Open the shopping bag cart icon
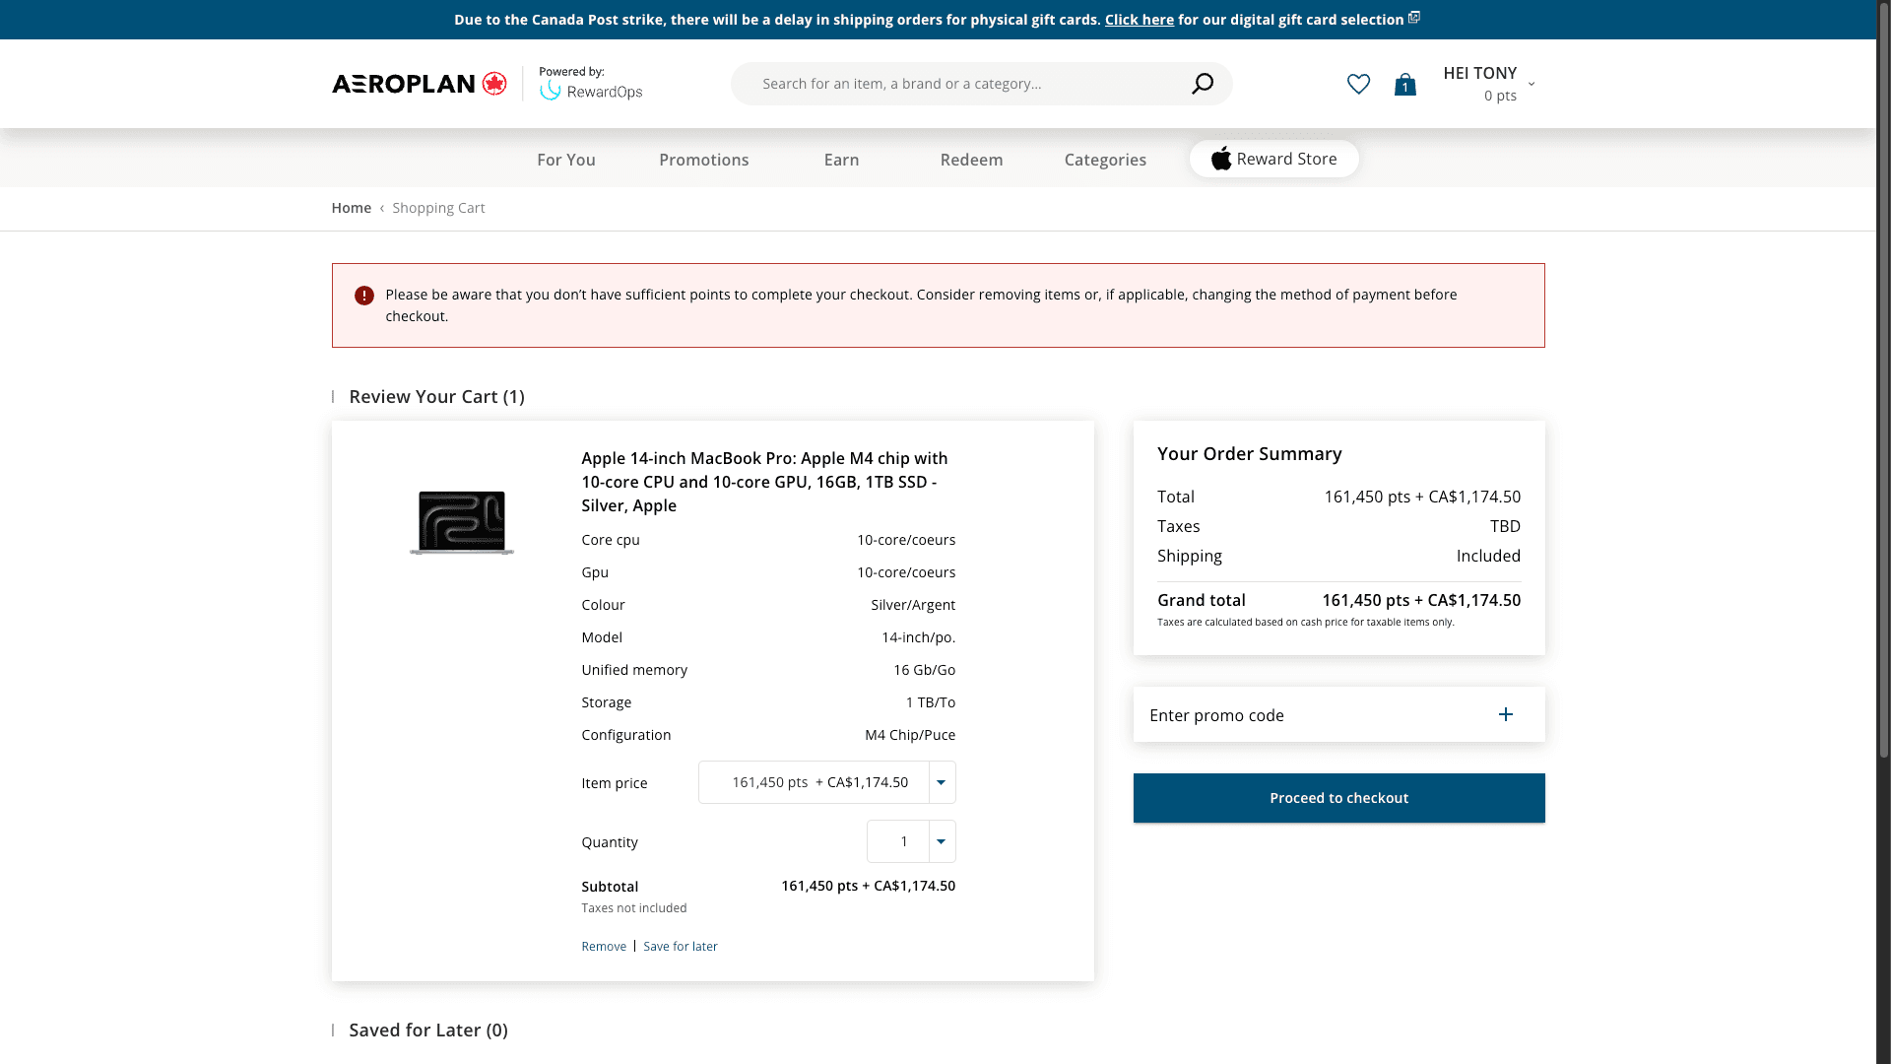Screen dimensions: 1891x1064 (x=1404, y=85)
